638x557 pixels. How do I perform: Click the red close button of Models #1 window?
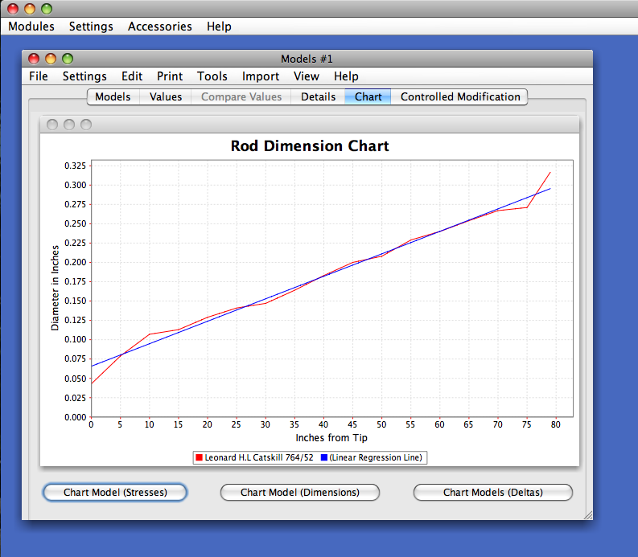pos(34,59)
